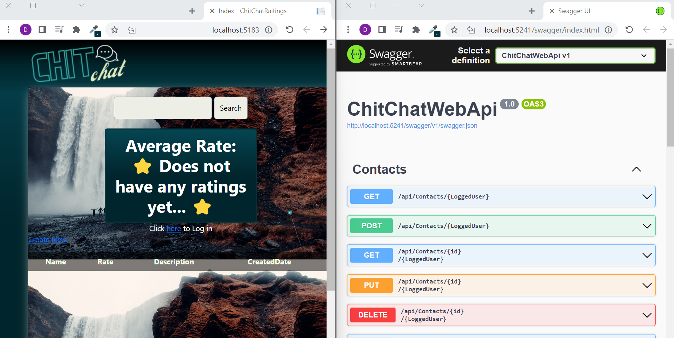Click the profile avatar D in the Swagger browser
This screenshot has height=338, width=674.
click(x=365, y=30)
